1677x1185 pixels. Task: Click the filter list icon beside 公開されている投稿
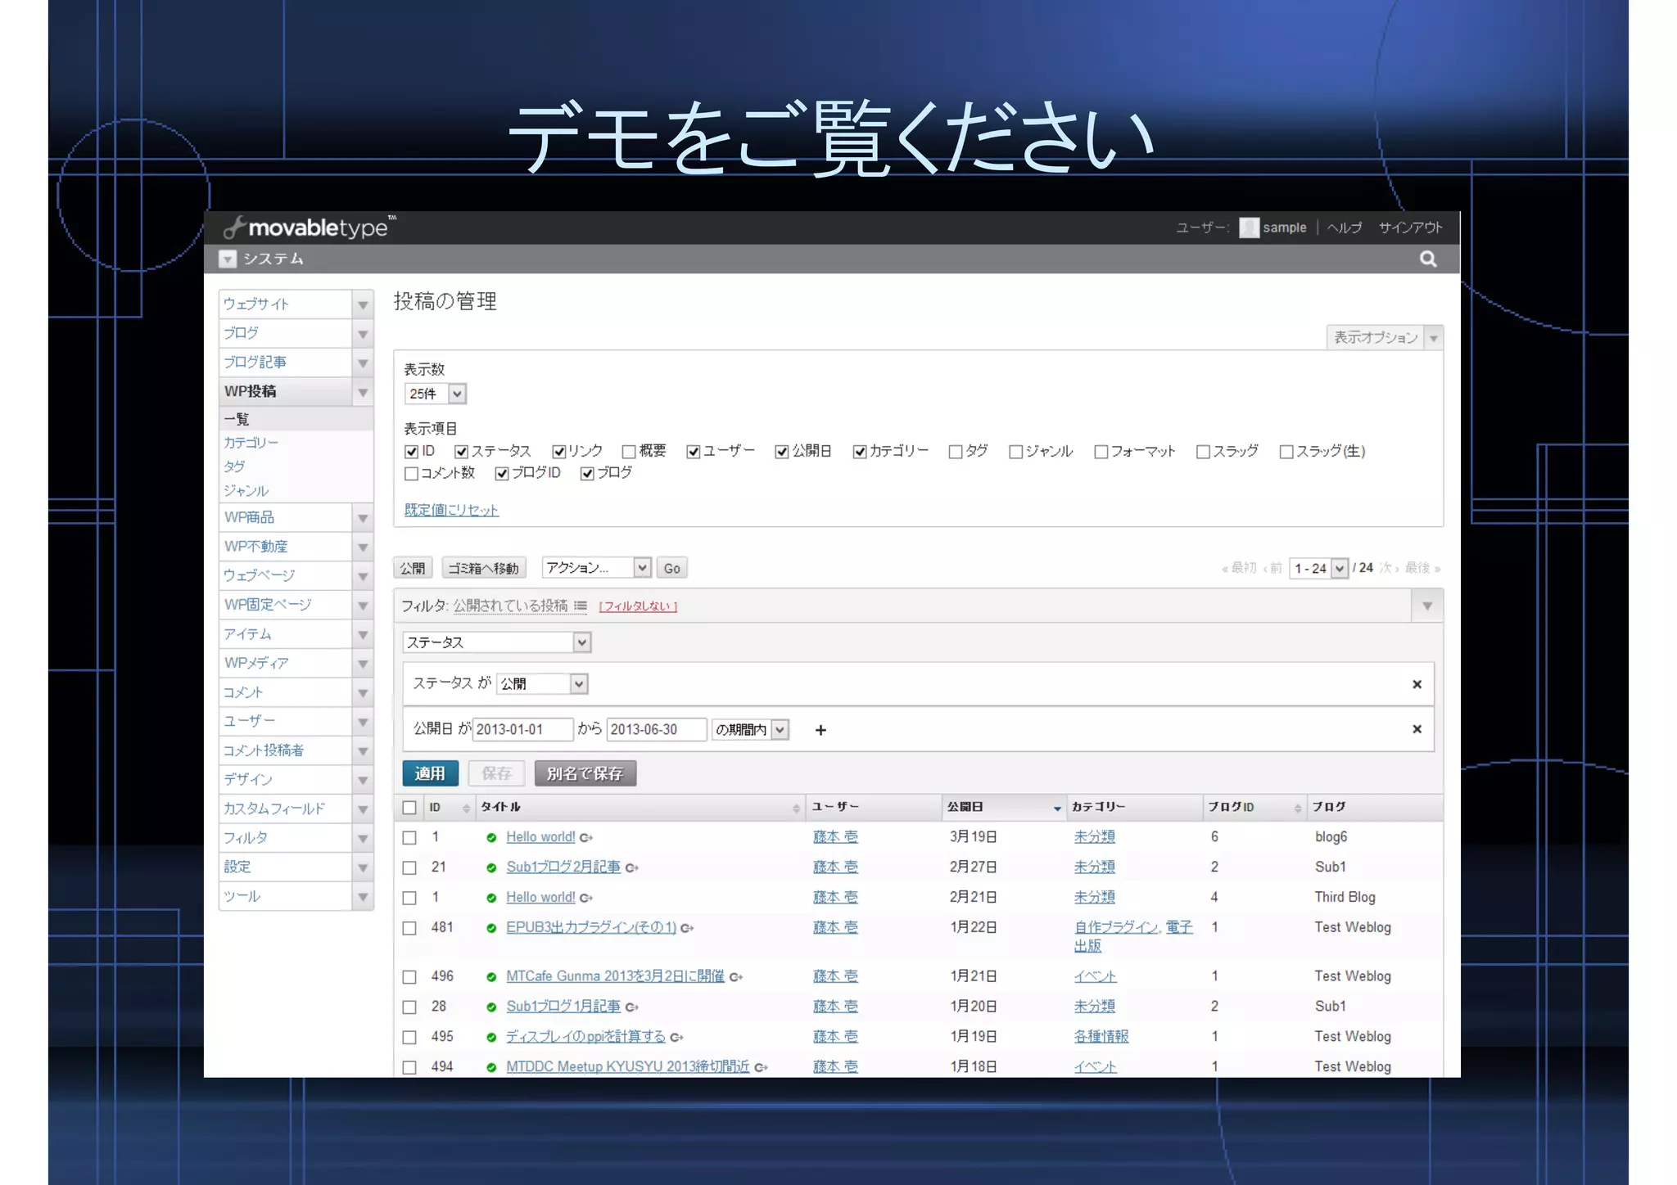pyautogui.click(x=581, y=606)
